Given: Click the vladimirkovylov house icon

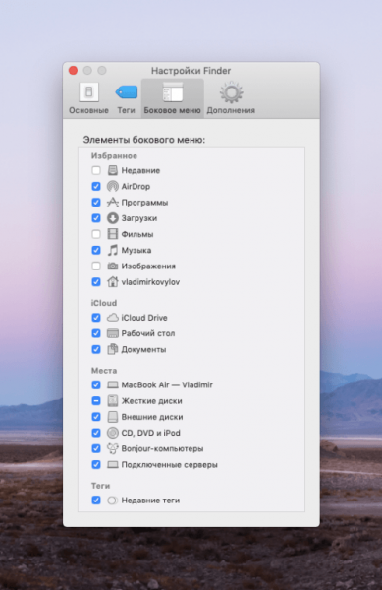Looking at the screenshot, I should 113,282.
